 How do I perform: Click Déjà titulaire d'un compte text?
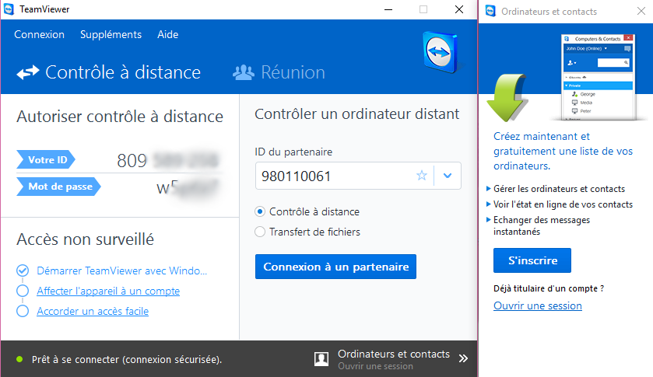coord(549,288)
